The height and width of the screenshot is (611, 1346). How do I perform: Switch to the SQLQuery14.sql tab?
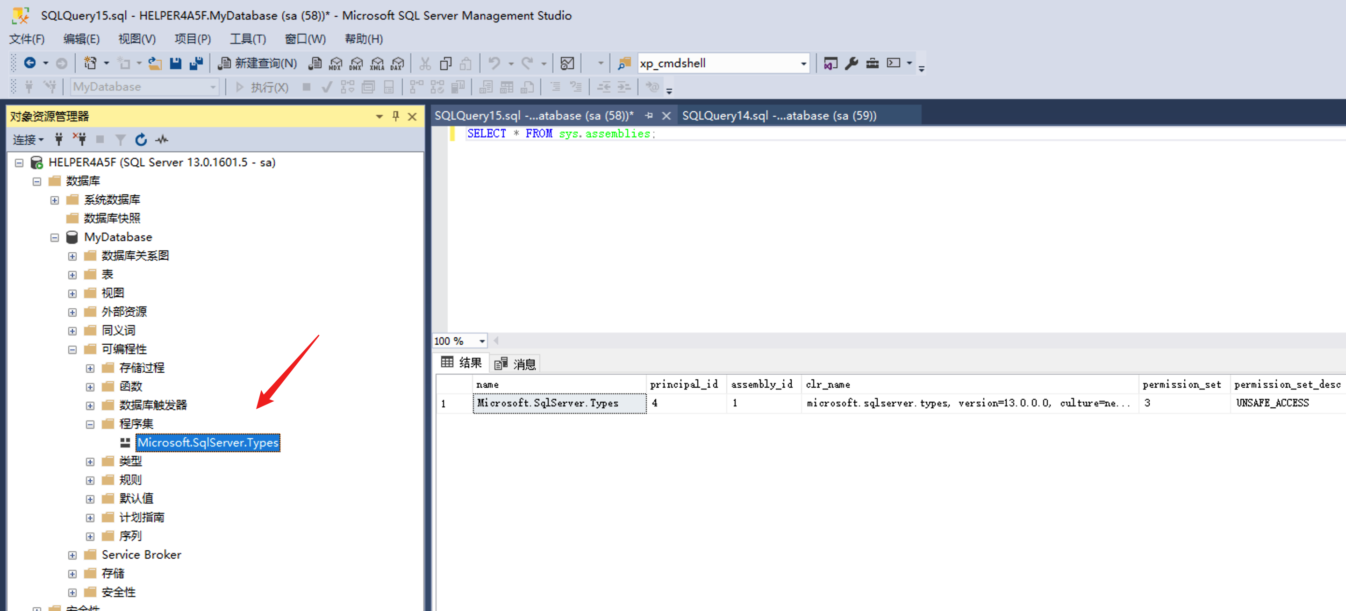[x=779, y=115]
